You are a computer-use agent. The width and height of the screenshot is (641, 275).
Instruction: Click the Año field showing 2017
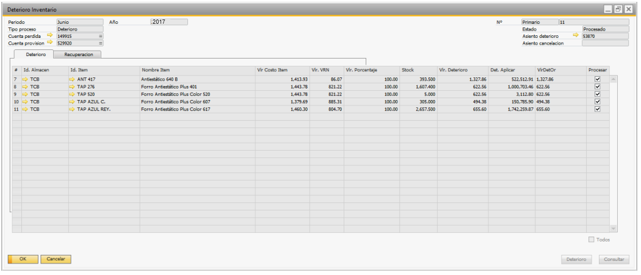coord(169,22)
